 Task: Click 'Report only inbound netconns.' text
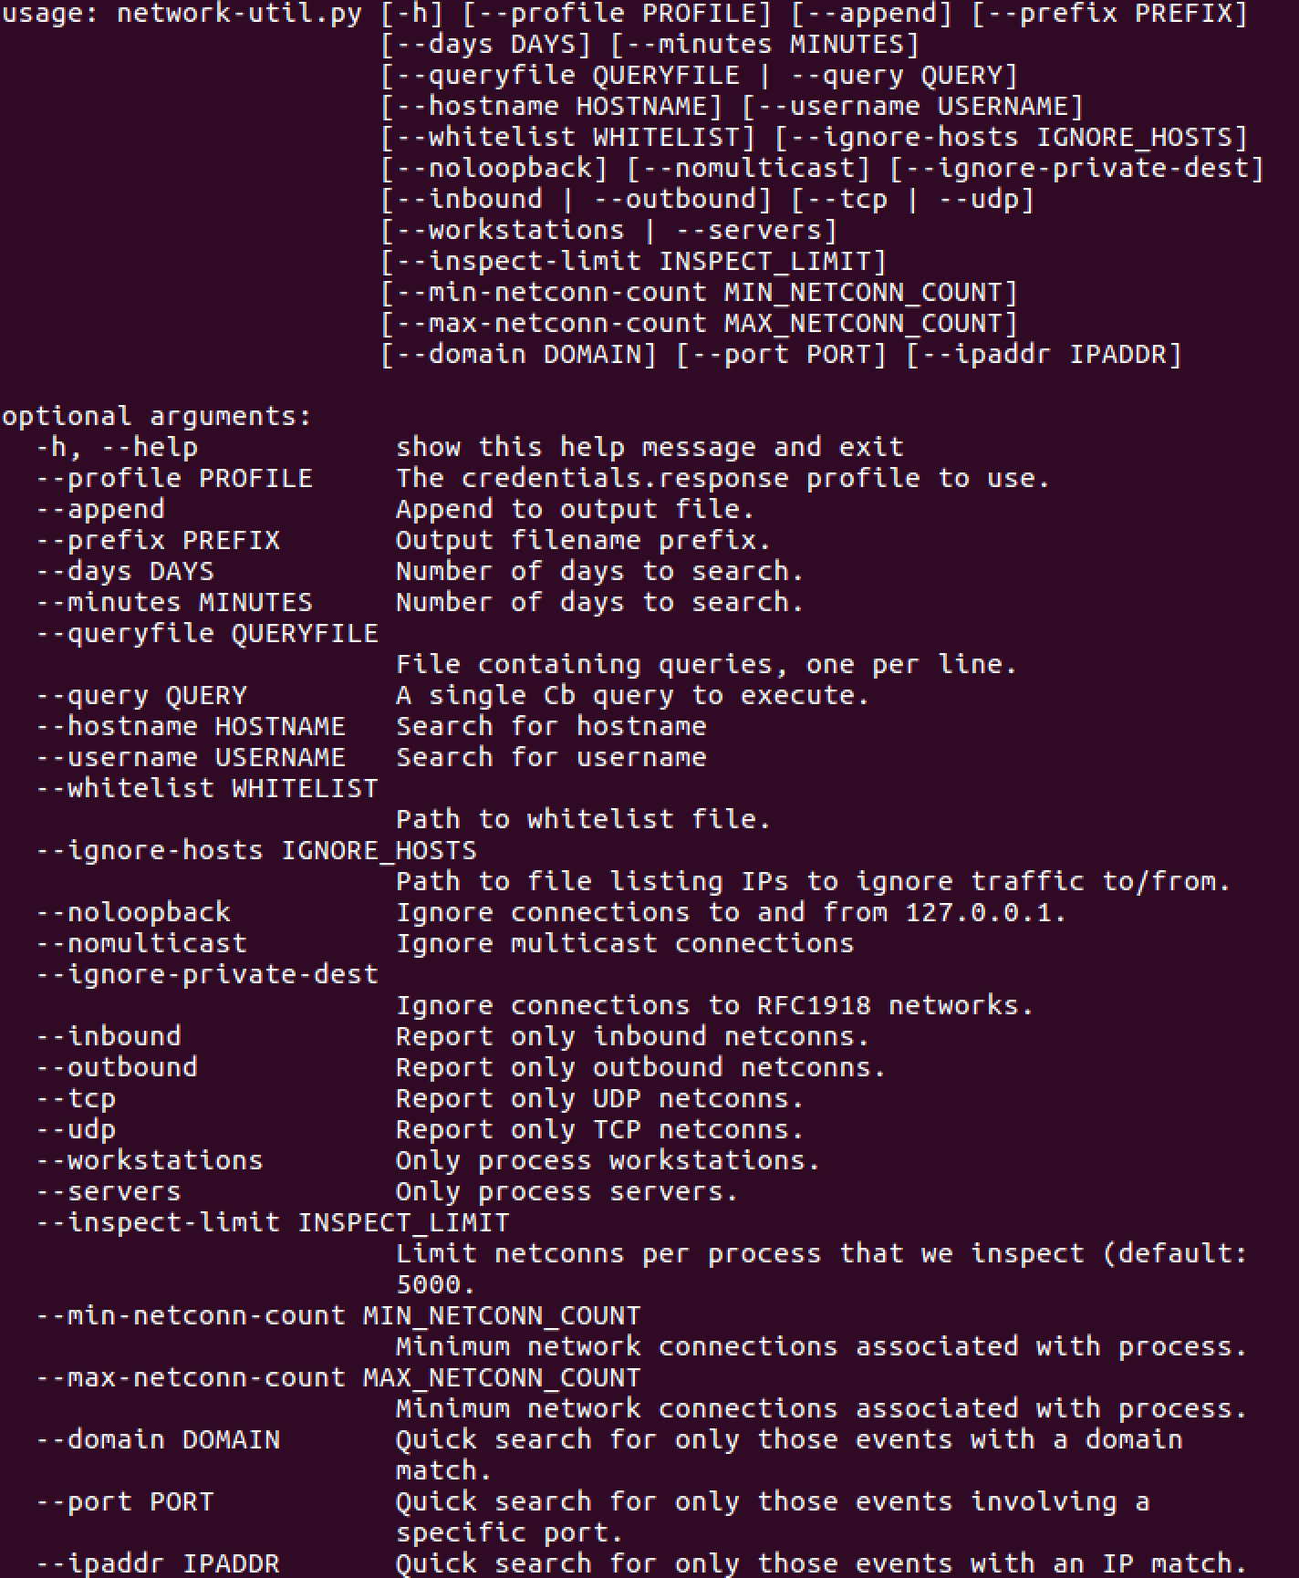tap(632, 1036)
